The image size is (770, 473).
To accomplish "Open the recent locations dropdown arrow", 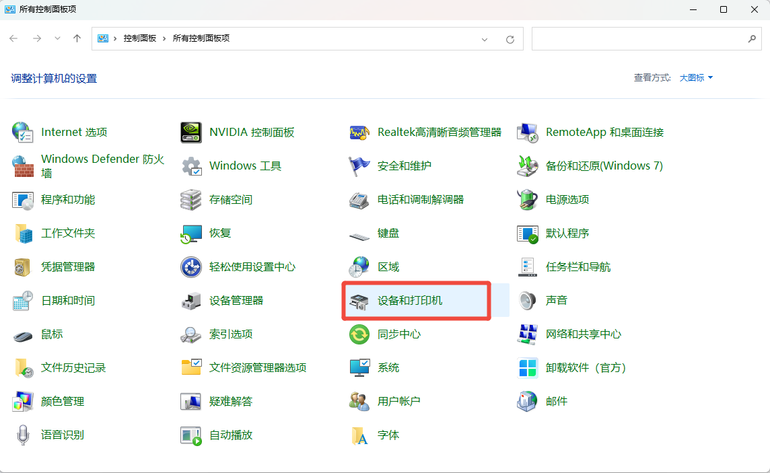I will pyautogui.click(x=57, y=38).
